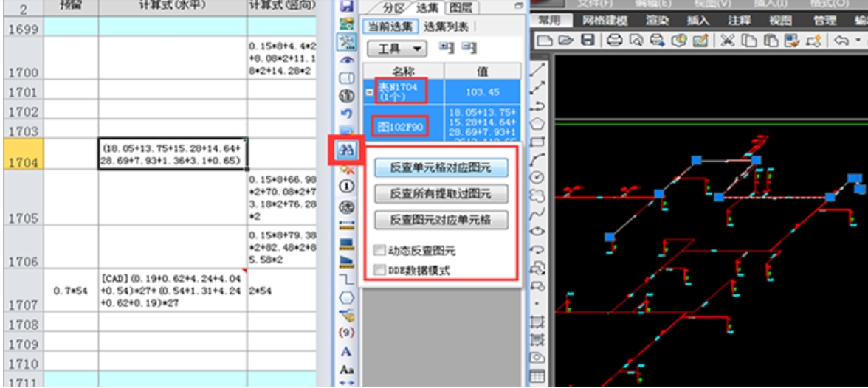Viewport: 868px width, 388px height.
Task: Switch to the 图层 tab
Action: tap(463, 8)
